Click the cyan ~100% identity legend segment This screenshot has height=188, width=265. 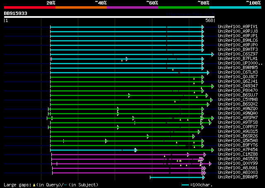[235, 7]
